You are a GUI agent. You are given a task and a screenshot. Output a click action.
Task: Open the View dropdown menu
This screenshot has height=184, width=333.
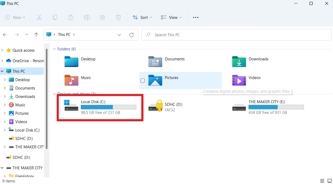(x=171, y=17)
